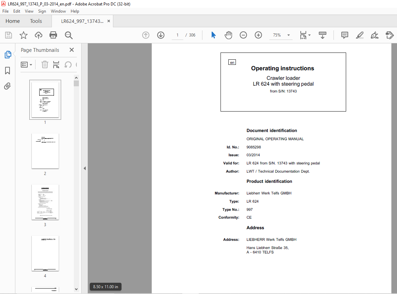Open the Edit menu
This screenshot has width=397, height=294.
click(17, 11)
